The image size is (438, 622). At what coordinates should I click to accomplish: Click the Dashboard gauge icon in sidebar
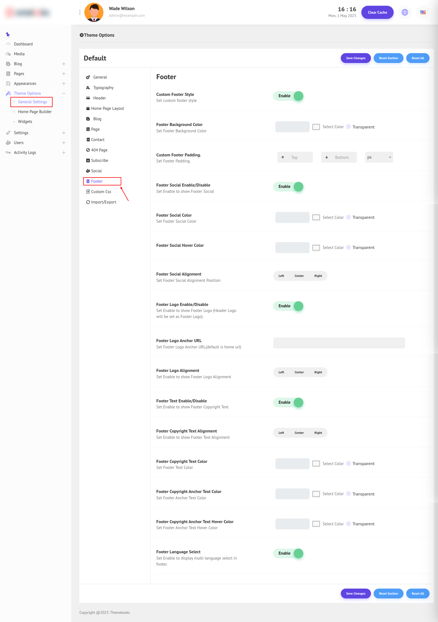pos(8,44)
